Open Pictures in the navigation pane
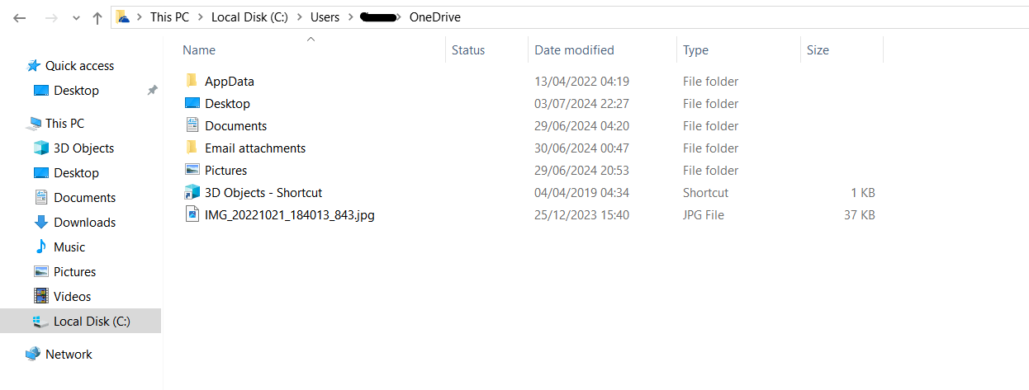The image size is (1029, 390). click(74, 272)
